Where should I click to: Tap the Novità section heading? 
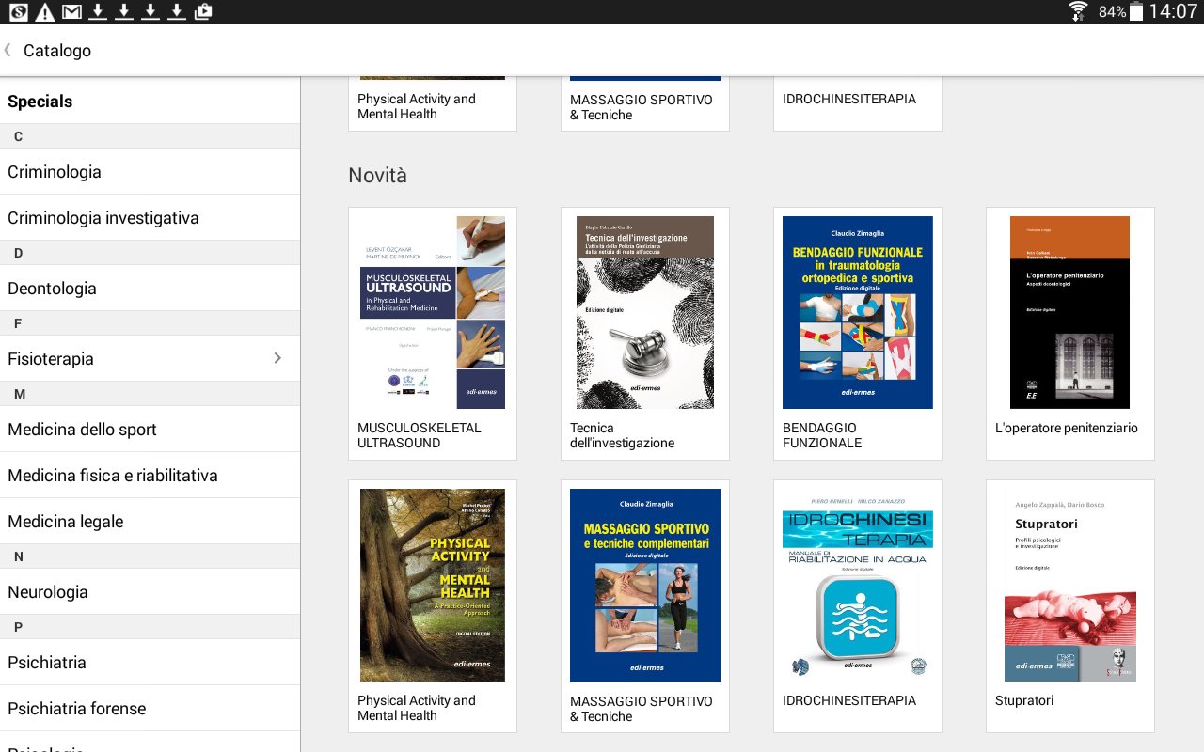377,175
